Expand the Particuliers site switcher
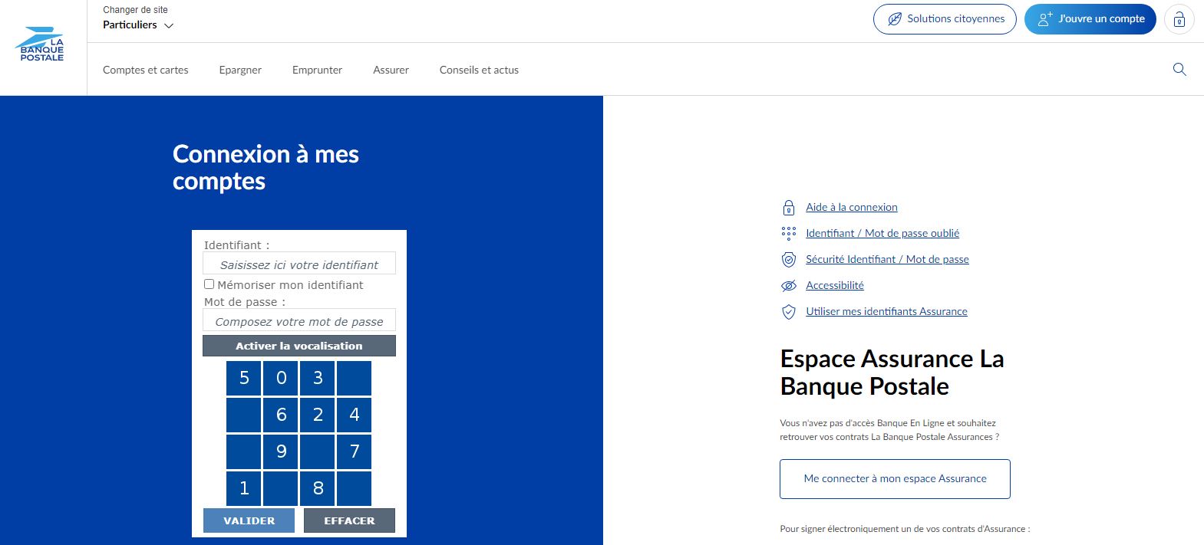Image resolution: width=1204 pixels, height=545 pixels. coord(138,25)
